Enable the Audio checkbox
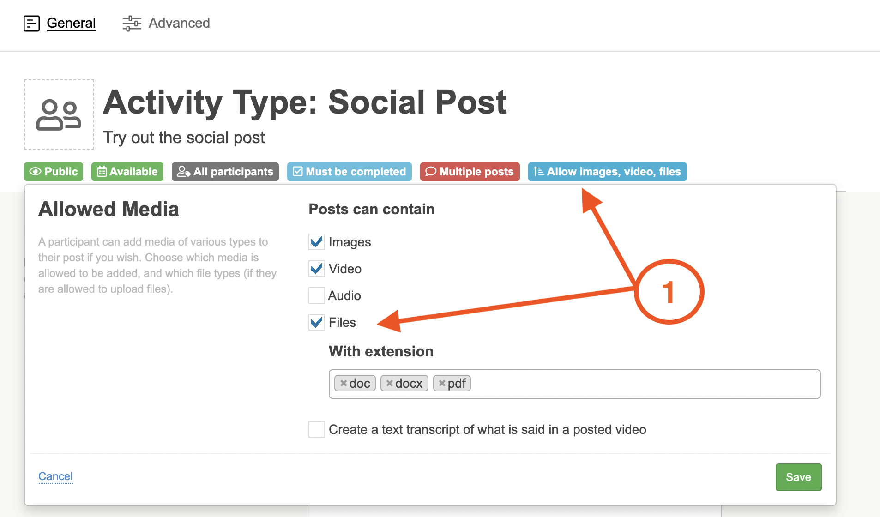The height and width of the screenshot is (517, 880). 317,295
